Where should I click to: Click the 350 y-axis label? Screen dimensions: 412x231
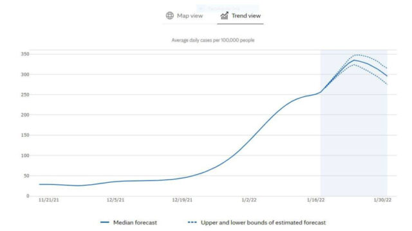[25, 54]
